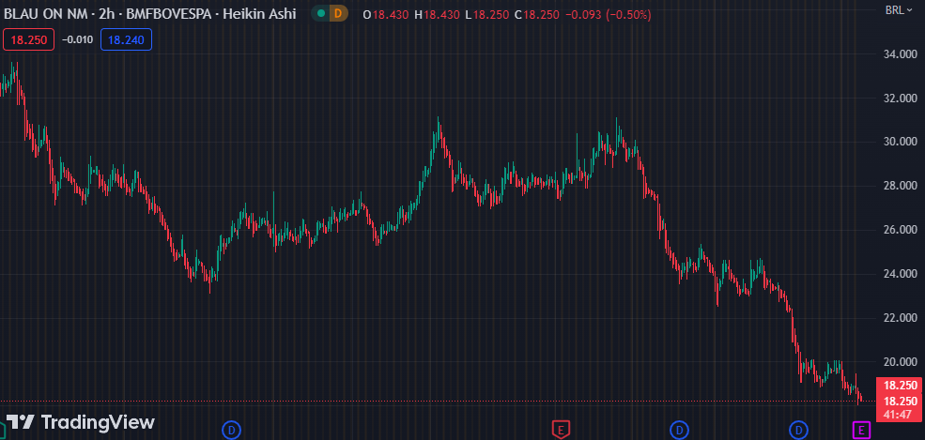Open the purple E upcoming earnings marker
This screenshot has width=925, height=440.
pyautogui.click(x=862, y=430)
